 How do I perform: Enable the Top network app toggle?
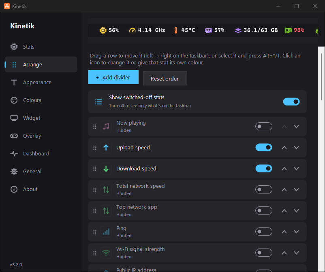click(264, 210)
